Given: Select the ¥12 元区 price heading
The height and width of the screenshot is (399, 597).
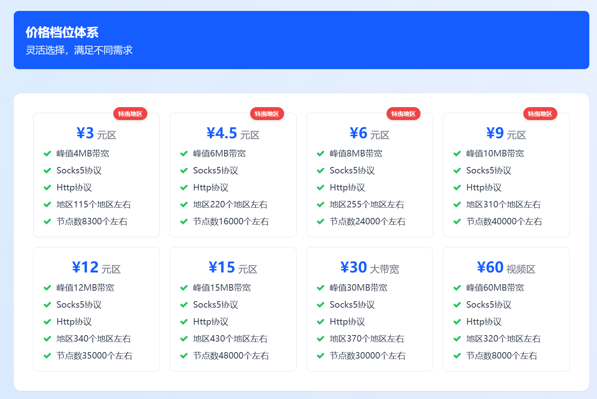Looking at the screenshot, I should 96,268.
